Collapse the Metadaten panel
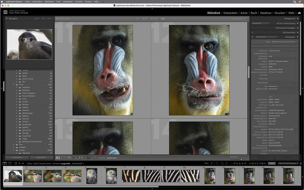The width and height of the screenshot is (304, 190). pos(297,37)
